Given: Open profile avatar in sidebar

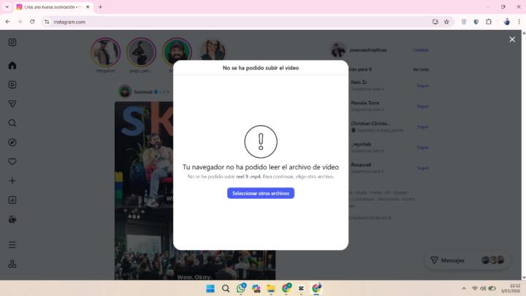Looking at the screenshot, I should click(x=12, y=219).
